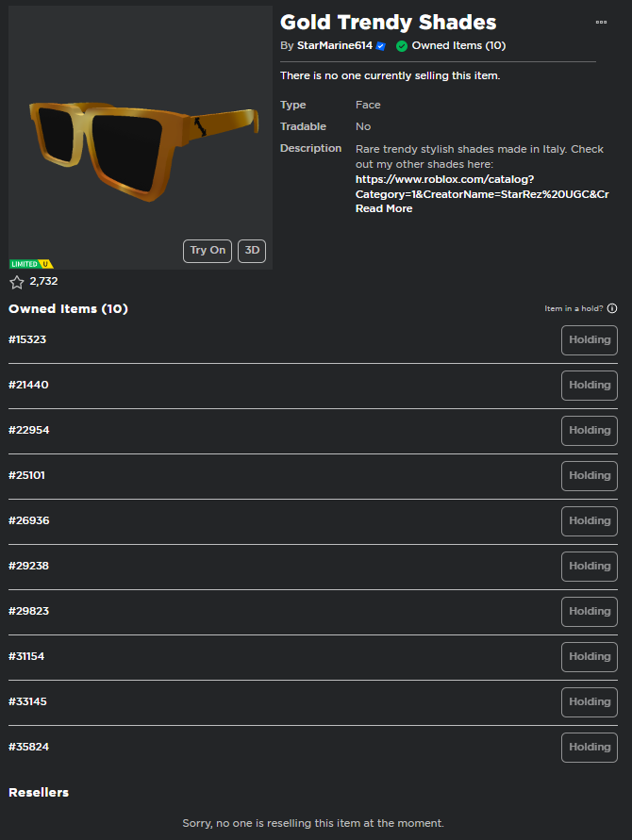This screenshot has width=632, height=840.
Task: Click the Type label
Action: click(292, 105)
